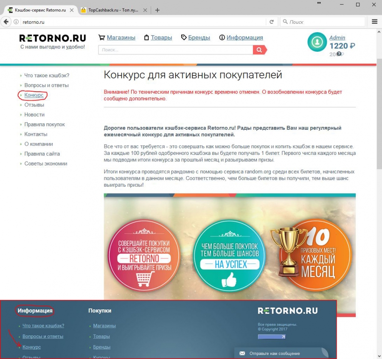Click the scrollbar down arrow
Screen dimensions: 382x359
click(x=379, y=356)
